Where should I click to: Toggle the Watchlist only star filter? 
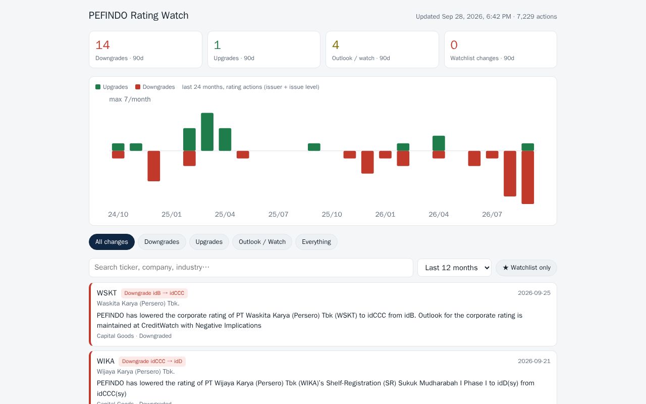pyautogui.click(x=526, y=268)
